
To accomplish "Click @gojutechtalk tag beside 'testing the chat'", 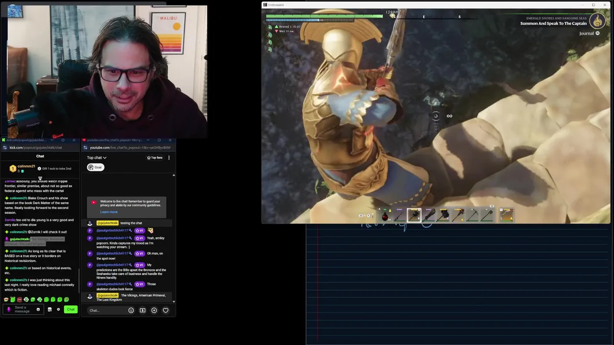I will (107, 223).
